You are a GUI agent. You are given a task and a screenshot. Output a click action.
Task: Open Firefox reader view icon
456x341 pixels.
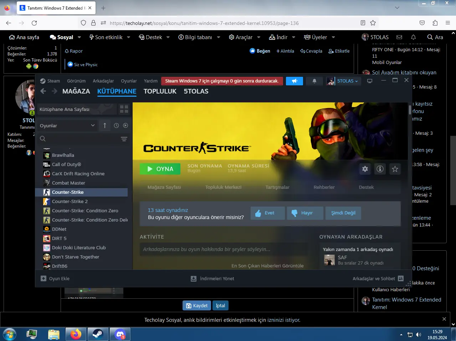363,23
